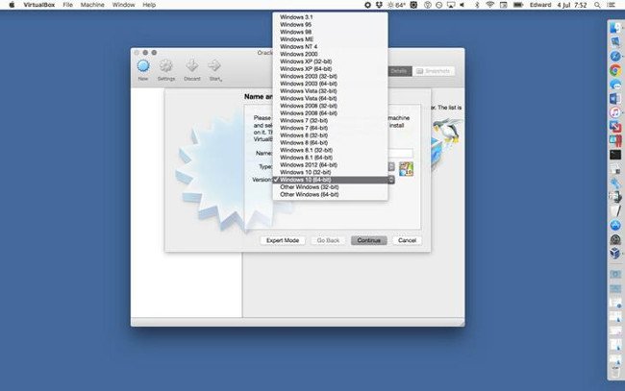625x391 pixels.
Task: Keep checked Windows 10 (64-bit) option
Action: 330,180
